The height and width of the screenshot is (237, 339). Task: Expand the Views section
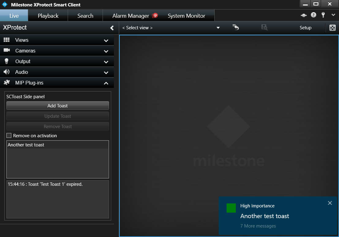pyautogui.click(x=106, y=40)
